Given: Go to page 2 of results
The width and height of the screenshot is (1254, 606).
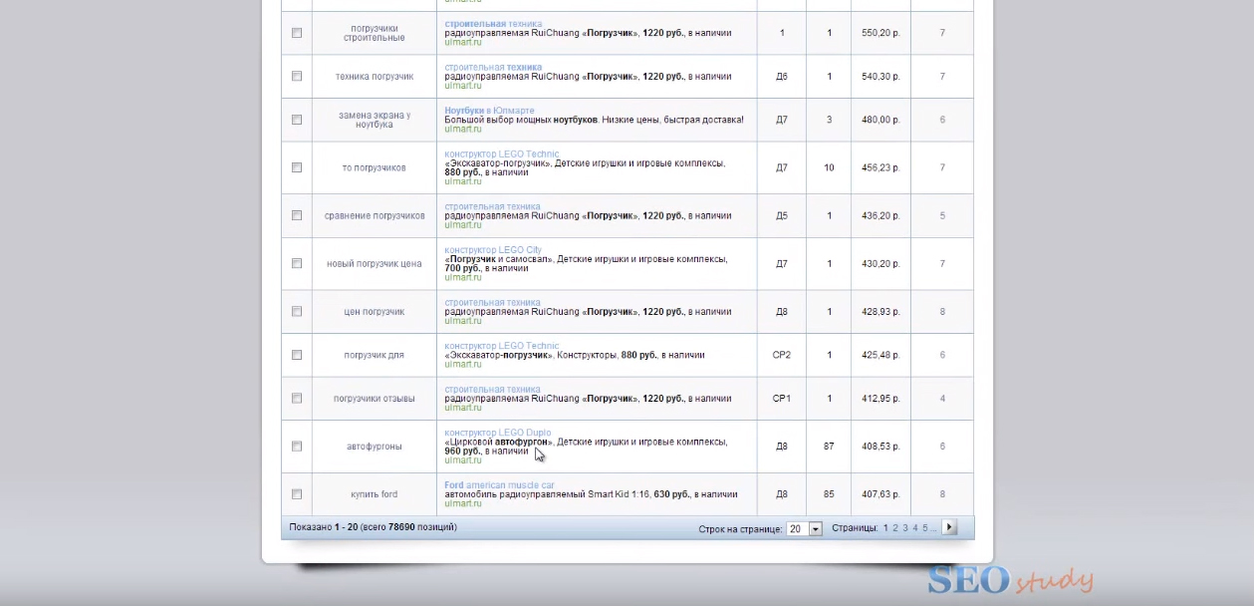Looking at the screenshot, I should pyautogui.click(x=895, y=528).
